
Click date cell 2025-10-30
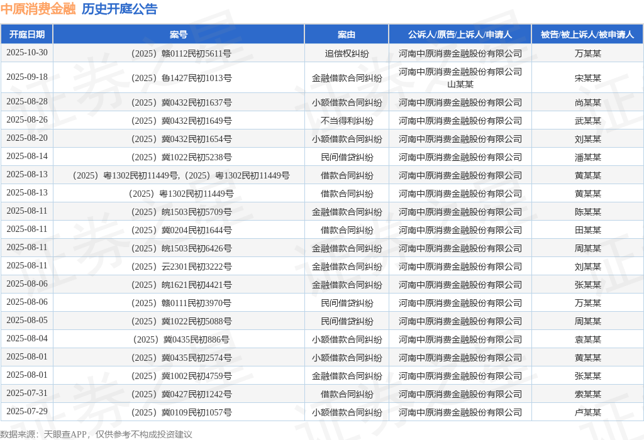tap(26, 53)
